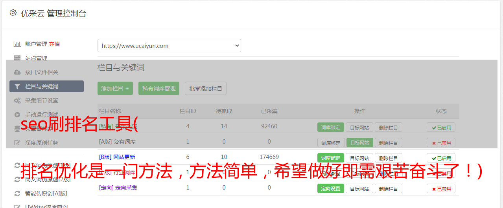Open 手动运行测试 page
This screenshot has width=503, height=208.
click(x=42, y=115)
